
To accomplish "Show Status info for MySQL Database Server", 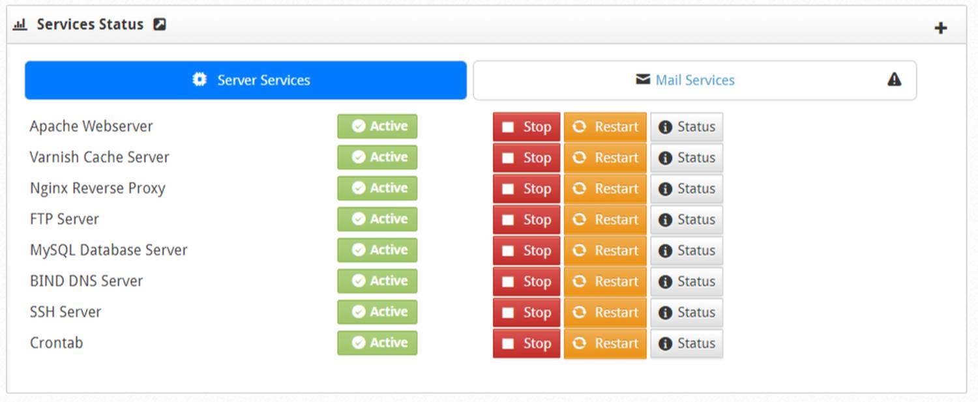I will (x=687, y=251).
